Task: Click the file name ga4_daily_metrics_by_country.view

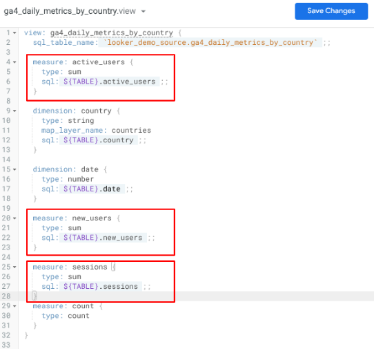Action: [x=70, y=11]
